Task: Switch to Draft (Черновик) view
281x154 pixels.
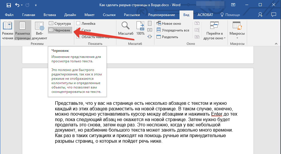Action: pyautogui.click(x=60, y=30)
